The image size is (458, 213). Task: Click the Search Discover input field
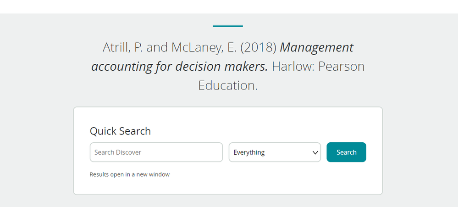[x=156, y=152]
